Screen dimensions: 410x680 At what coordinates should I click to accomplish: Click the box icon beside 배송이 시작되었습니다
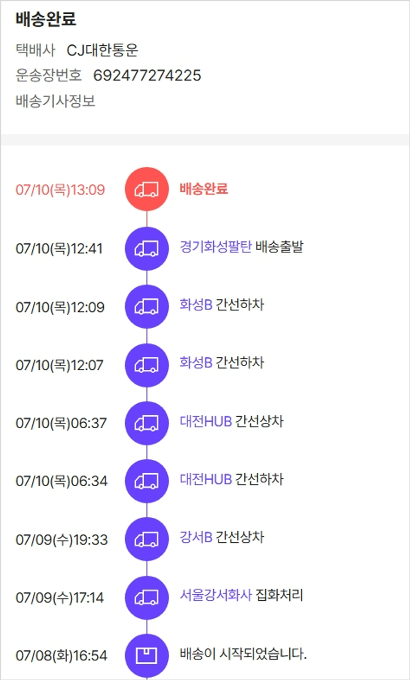coord(147,655)
